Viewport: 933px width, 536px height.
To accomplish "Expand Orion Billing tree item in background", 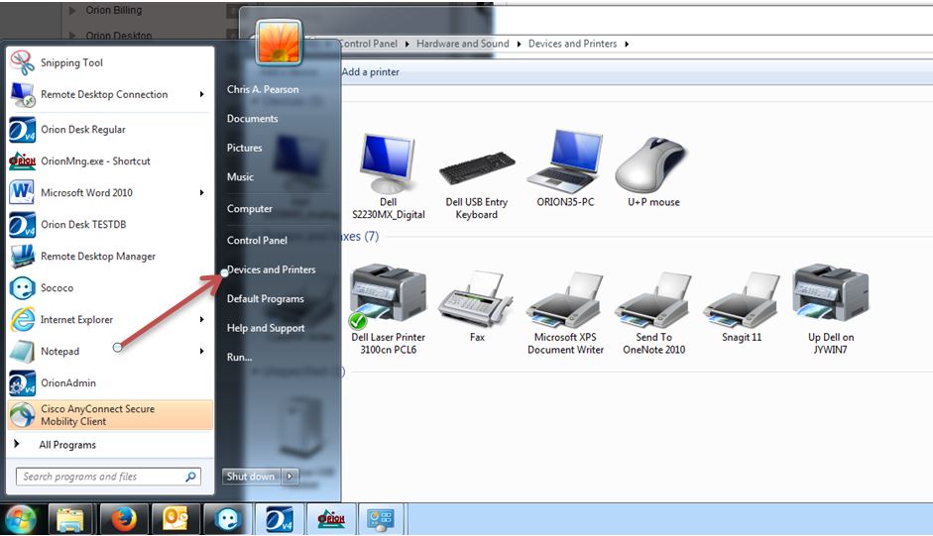I will coord(72,10).
